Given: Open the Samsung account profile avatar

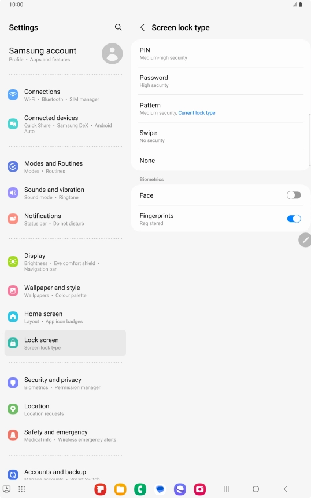Looking at the screenshot, I should [x=112, y=54].
